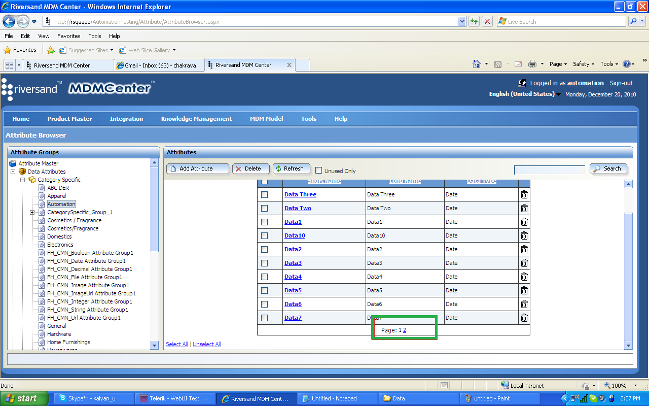
Task: Select the Automation attribute group icon
Action: click(x=42, y=204)
